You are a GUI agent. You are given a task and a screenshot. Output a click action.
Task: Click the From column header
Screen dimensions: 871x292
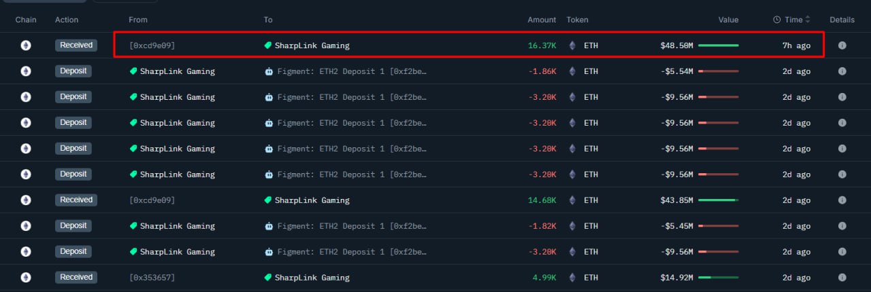pyautogui.click(x=138, y=20)
